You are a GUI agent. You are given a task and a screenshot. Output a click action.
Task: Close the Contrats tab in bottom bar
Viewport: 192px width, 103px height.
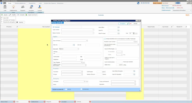[90, 102]
